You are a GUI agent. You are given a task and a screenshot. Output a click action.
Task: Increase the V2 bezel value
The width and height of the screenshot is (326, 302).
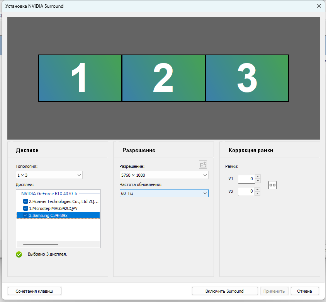coord(258,189)
